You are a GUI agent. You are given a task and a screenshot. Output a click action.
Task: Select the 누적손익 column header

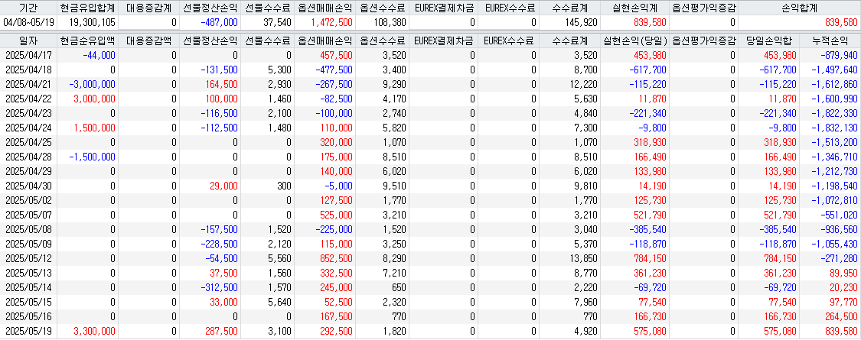[x=829, y=40]
